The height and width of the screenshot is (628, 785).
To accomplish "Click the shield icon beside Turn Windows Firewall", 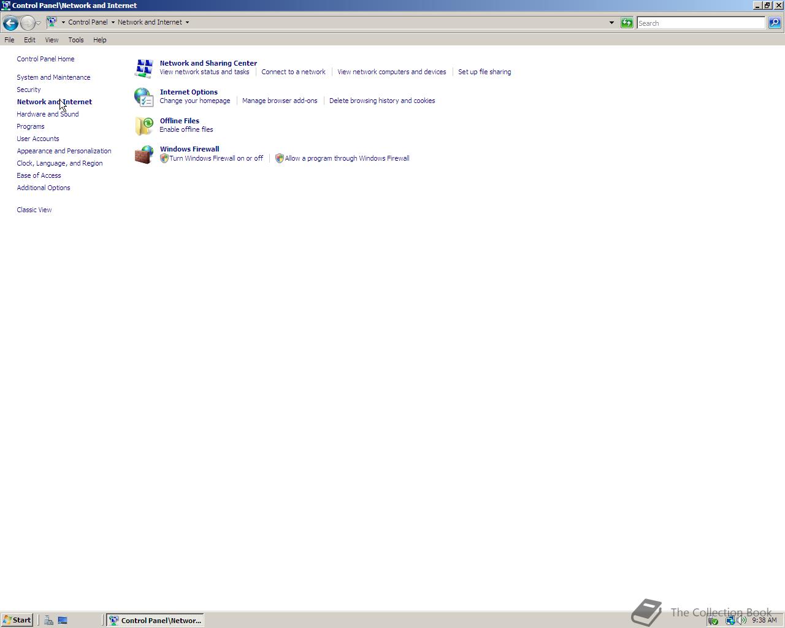I will click(164, 158).
